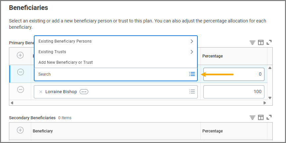The height and width of the screenshot is (143, 286).
Task: Open column preferences for Secondary Beneficiaries table
Action: tap(261, 118)
